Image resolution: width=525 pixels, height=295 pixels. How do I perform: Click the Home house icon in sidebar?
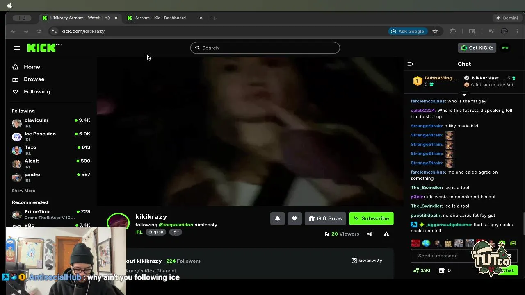coord(15,67)
